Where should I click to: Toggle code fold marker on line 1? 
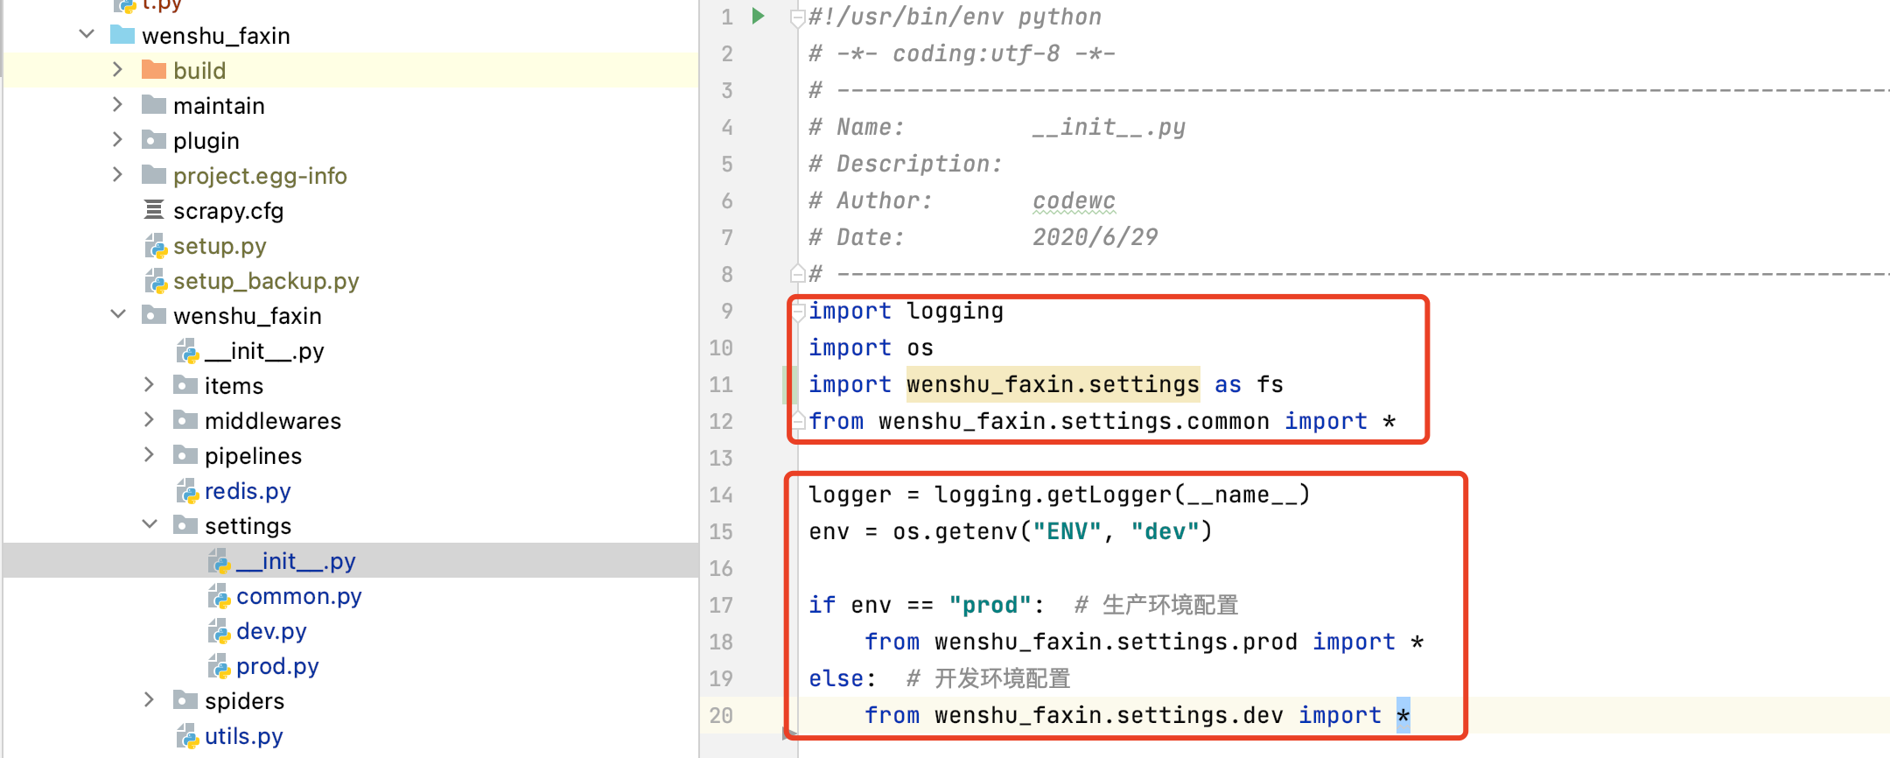[797, 18]
